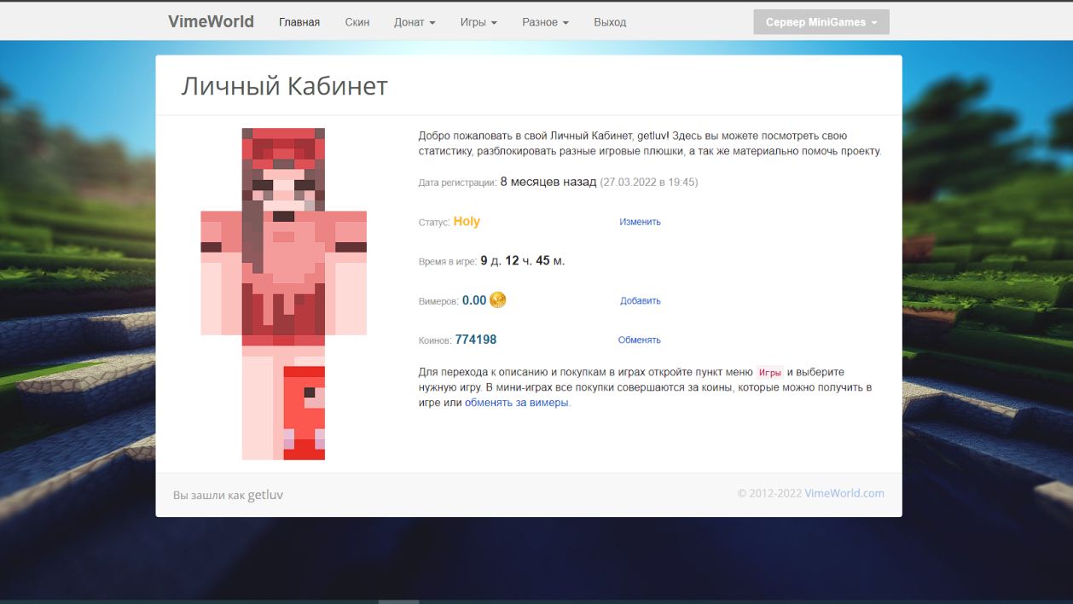Click the coin balance 774198
1073x604 pixels.
(x=476, y=340)
